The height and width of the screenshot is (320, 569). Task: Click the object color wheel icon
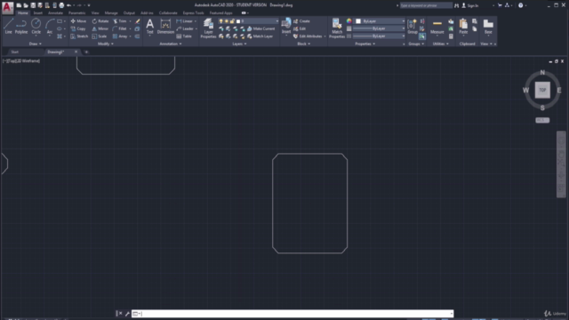tap(349, 21)
